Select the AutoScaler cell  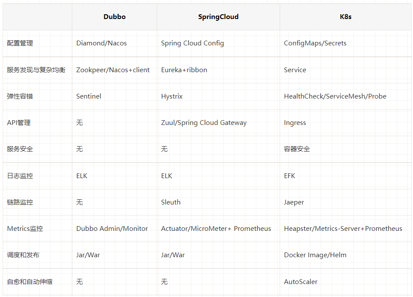tap(300, 282)
